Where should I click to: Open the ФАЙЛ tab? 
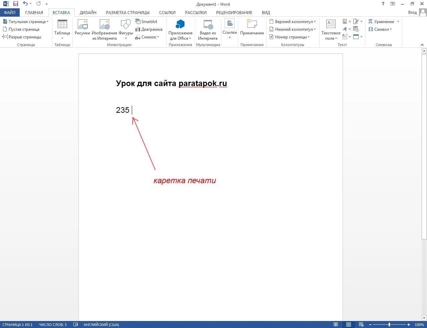[x=10, y=12]
